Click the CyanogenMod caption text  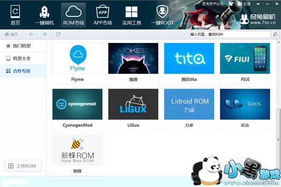[x=77, y=125]
